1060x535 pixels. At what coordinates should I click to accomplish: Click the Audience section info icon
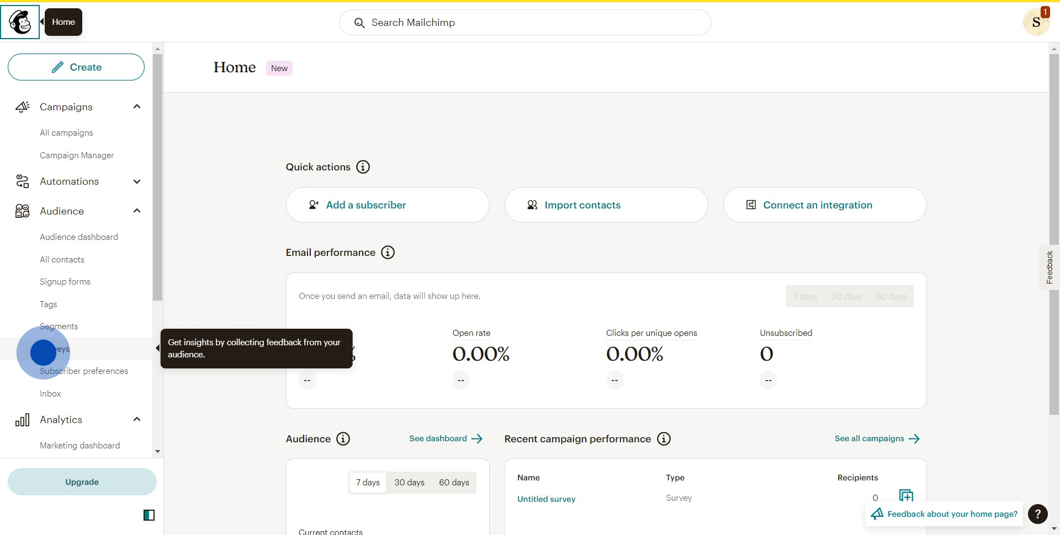[343, 439]
